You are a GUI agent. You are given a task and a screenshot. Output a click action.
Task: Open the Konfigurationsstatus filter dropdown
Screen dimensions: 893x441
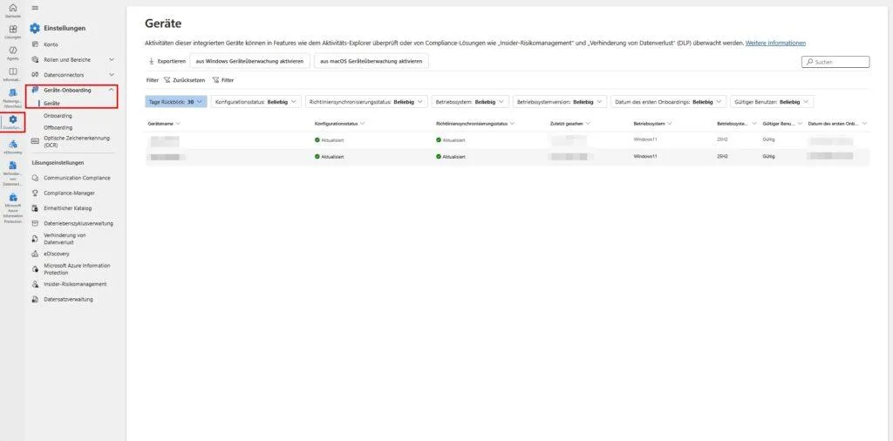click(x=255, y=102)
